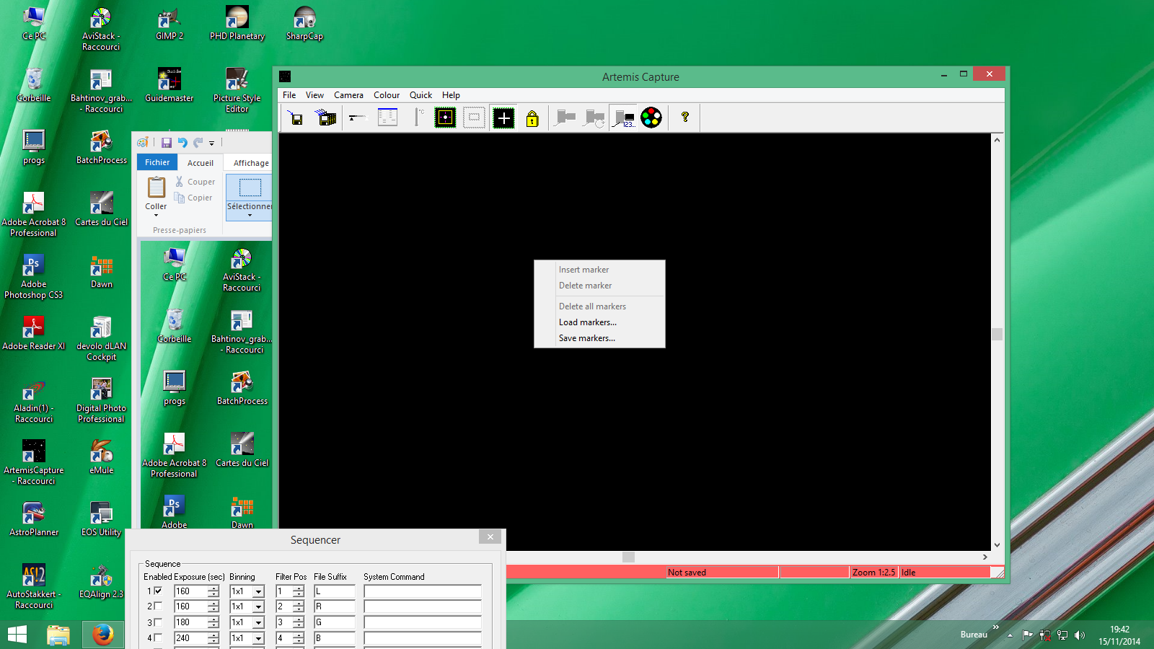The height and width of the screenshot is (649, 1154).
Task: Click File Suffix field containing L
Action: [x=335, y=591]
